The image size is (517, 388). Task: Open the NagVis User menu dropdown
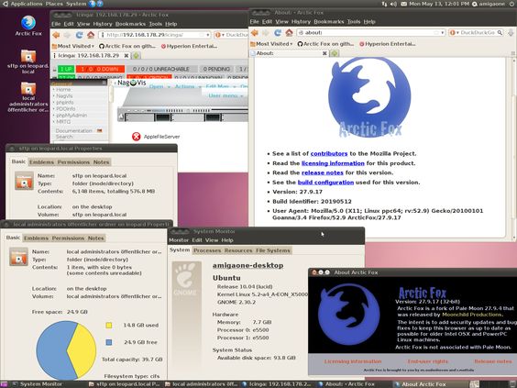pyautogui.click(x=225, y=95)
